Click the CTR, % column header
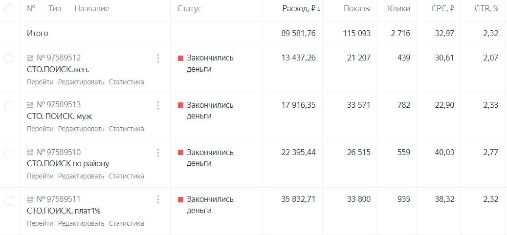Image resolution: width=507 pixels, height=235 pixels. pyautogui.click(x=485, y=9)
